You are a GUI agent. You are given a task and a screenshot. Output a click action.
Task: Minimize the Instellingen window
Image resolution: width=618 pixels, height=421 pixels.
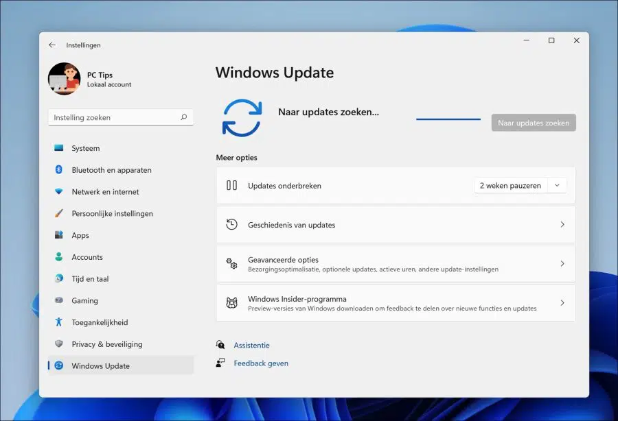[526, 40]
